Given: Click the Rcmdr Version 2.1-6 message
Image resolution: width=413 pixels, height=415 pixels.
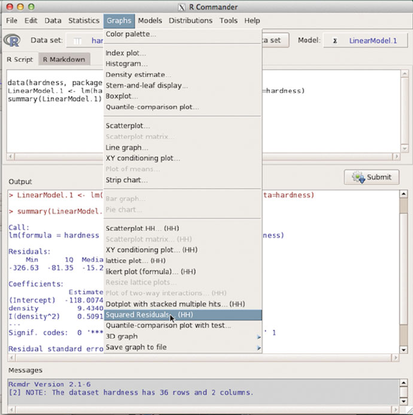Looking at the screenshot, I should tap(50, 385).
